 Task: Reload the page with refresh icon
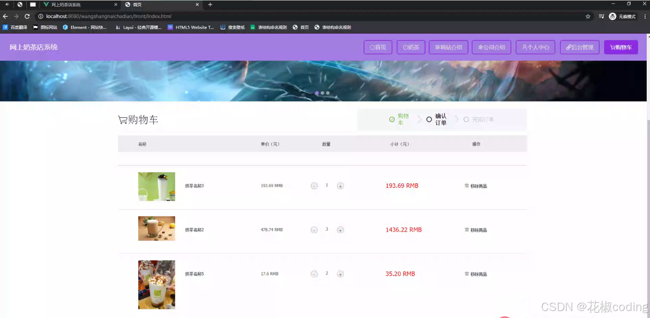tap(27, 16)
